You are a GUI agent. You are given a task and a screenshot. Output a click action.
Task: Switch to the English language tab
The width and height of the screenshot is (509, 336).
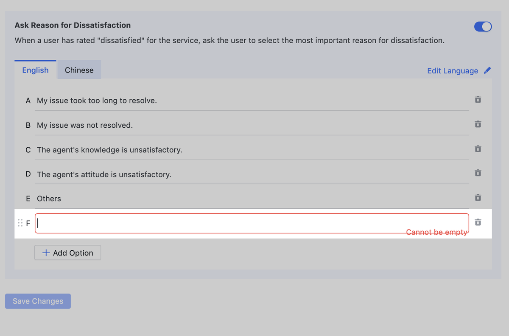click(35, 70)
